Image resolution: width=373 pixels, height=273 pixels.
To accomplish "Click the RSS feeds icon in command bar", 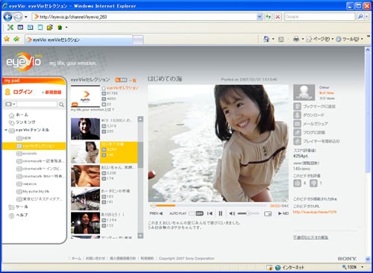I will point(281,40).
